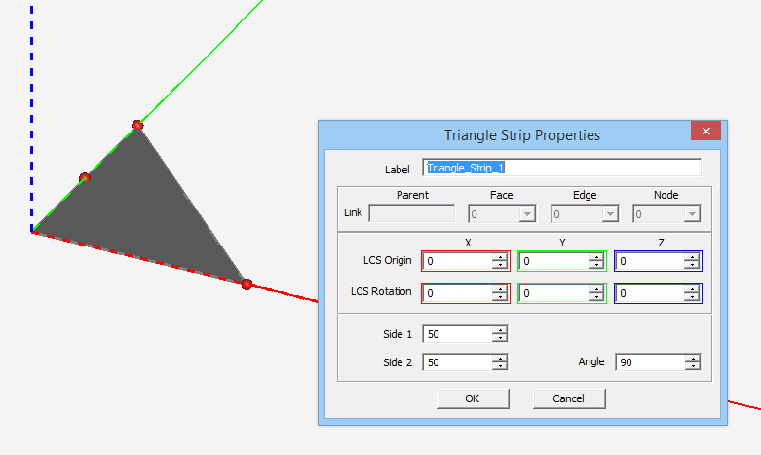This screenshot has height=455, width=761.
Task: Select red handle on green axis midpoint
Action: coord(85,178)
